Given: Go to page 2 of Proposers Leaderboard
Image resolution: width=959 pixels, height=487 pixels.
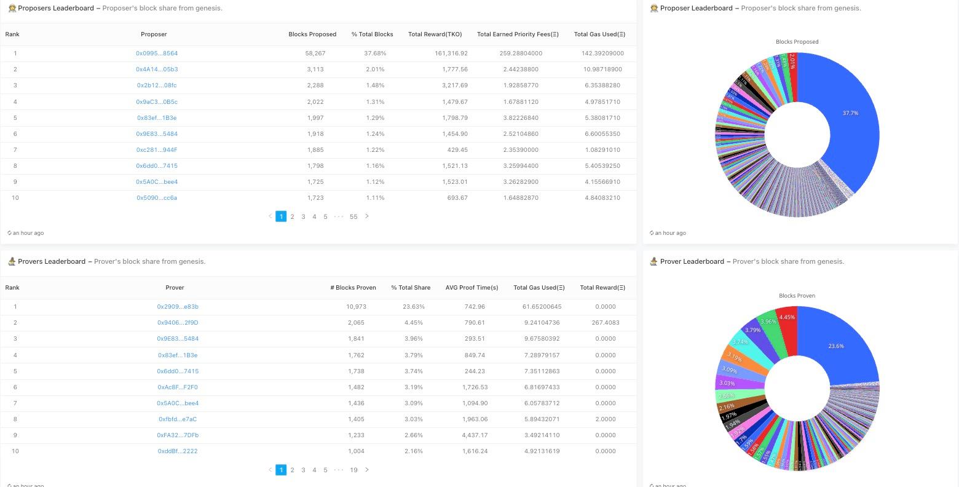Looking at the screenshot, I should [x=292, y=216].
